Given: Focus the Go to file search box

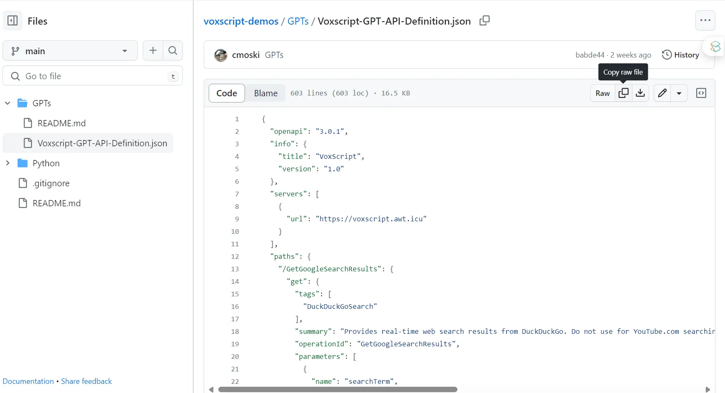Looking at the screenshot, I should tap(93, 76).
